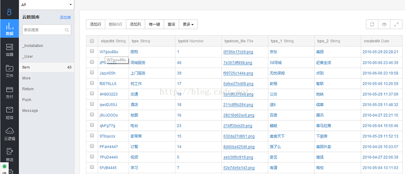Image resolution: width=405 pixels, height=174 pixels.
Task: Check the row 4H803223 checkbox
Action: 92,94
